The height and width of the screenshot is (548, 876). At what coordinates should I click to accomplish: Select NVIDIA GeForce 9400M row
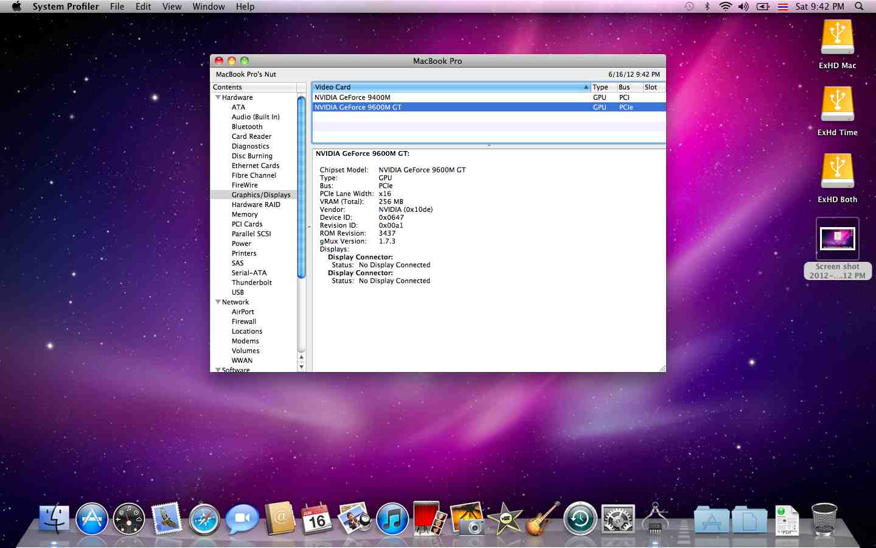[488, 97]
